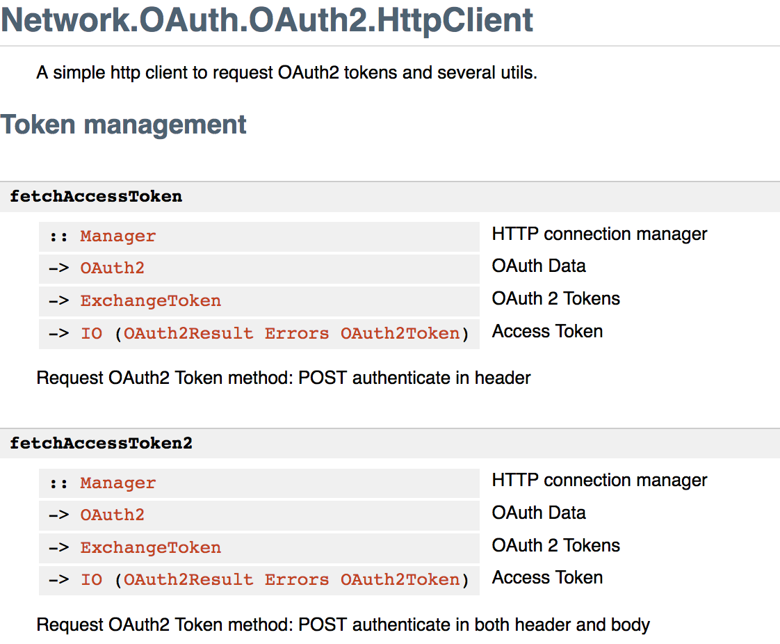The height and width of the screenshot is (644, 780).
Task: Open OAuth2Result in the header-only fetchAccessToken return type
Action: tap(188, 333)
